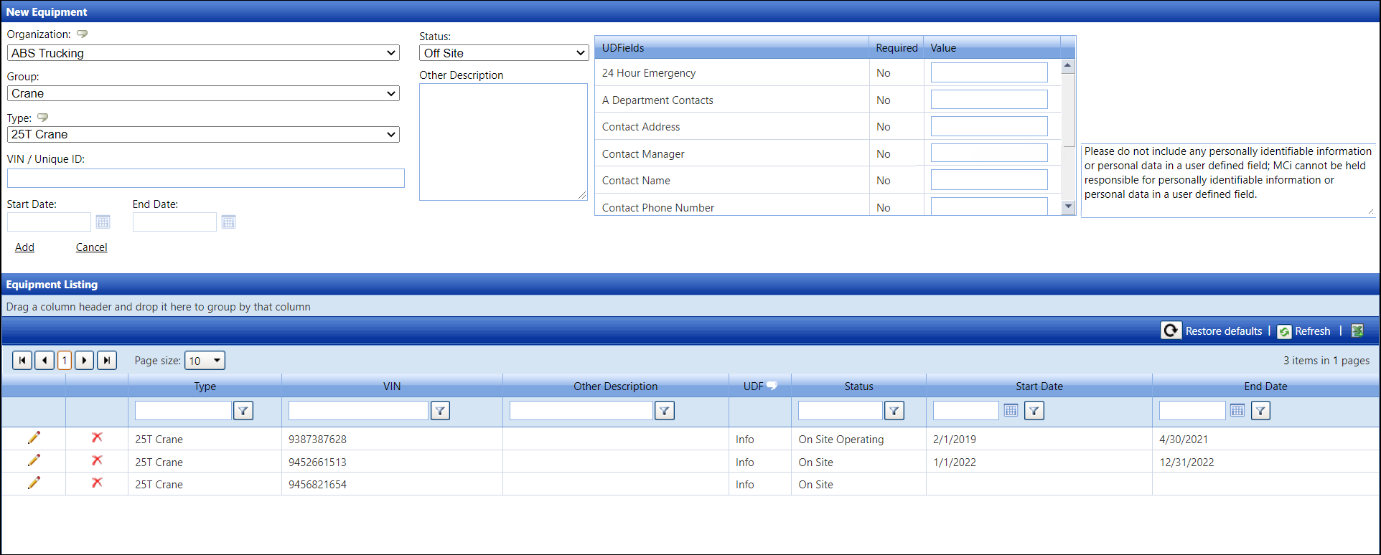This screenshot has width=1381, height=555.
Task: Open the Start Date calendar picker in form
Action: [103, 222]
